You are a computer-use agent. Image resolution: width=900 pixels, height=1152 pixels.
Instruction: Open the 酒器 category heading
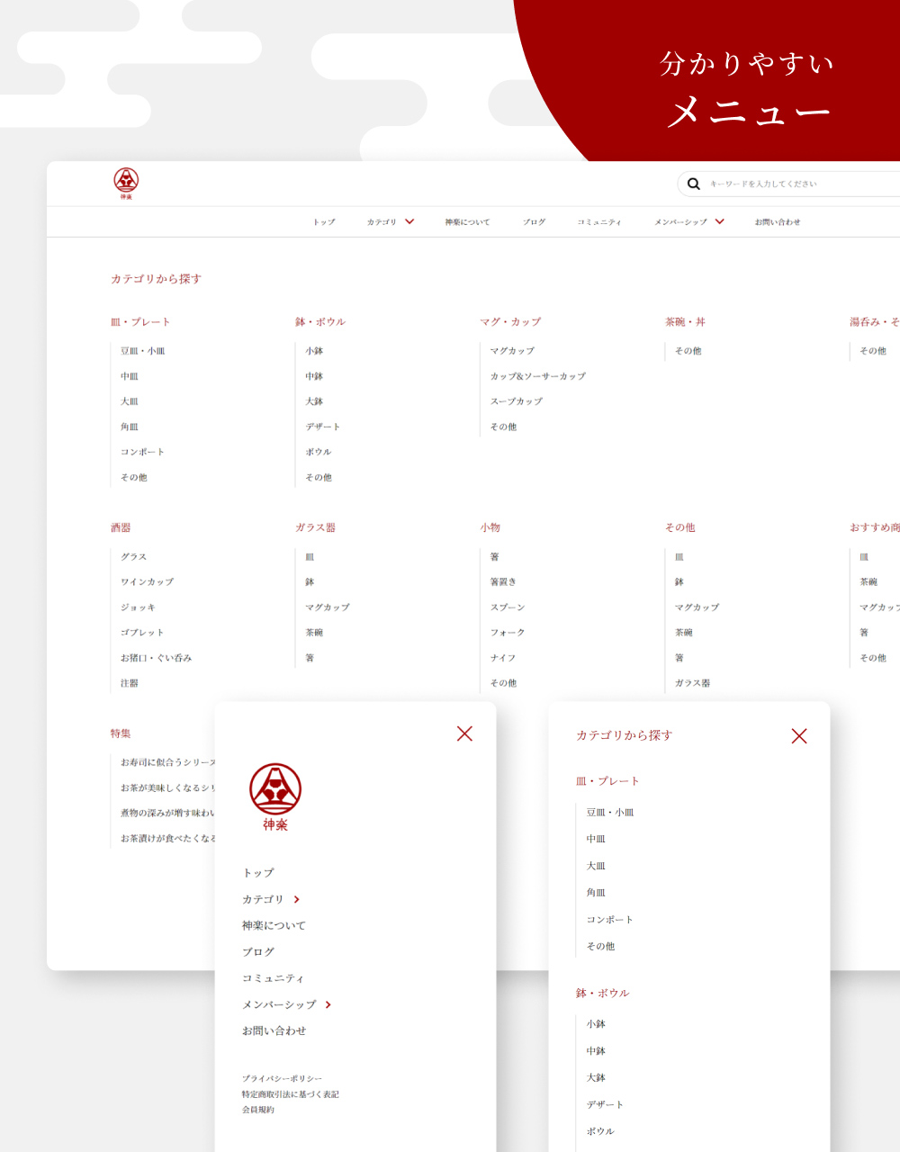point(121,527)
